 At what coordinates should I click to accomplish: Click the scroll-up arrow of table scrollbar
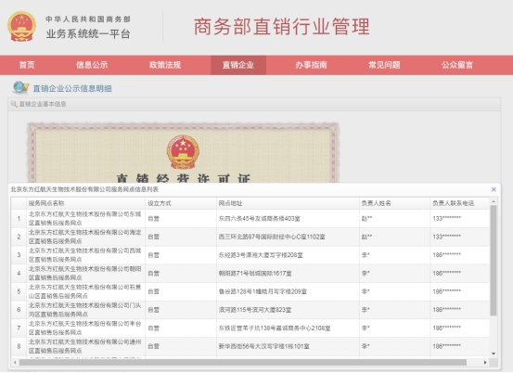click(x=494, y=201)
